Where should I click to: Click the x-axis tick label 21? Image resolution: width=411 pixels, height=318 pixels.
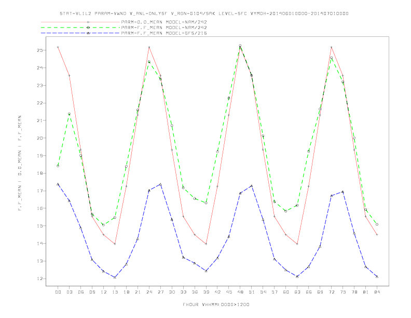[138, 292]
